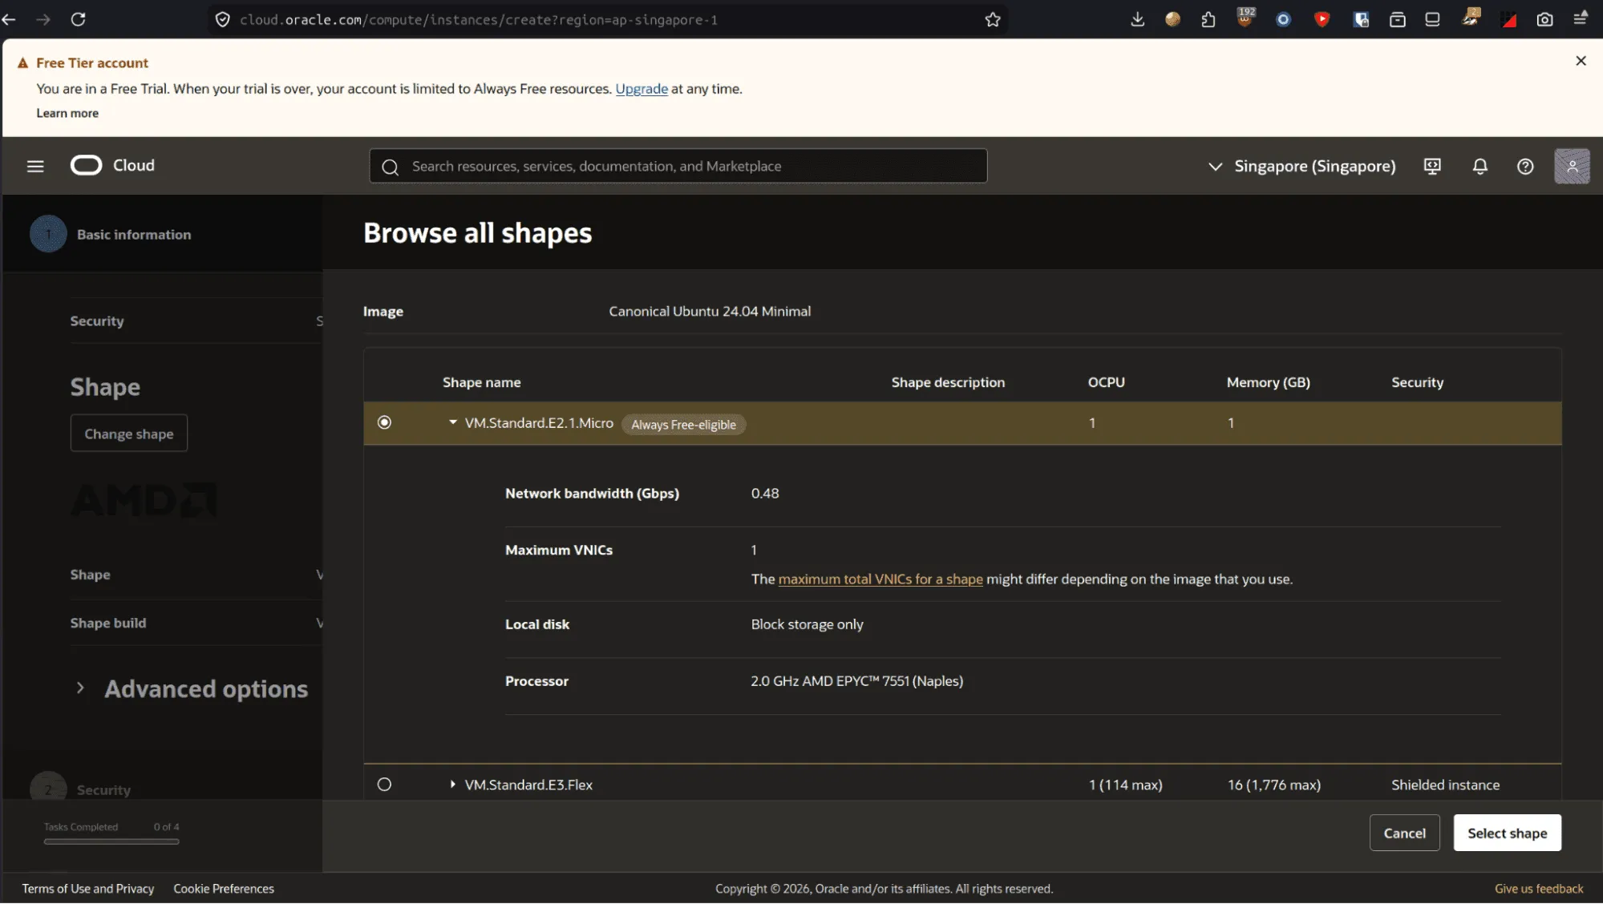1603x904 pixels.
Task: Click the red play shield extension icon
Action: click(x=1322, y=19)
